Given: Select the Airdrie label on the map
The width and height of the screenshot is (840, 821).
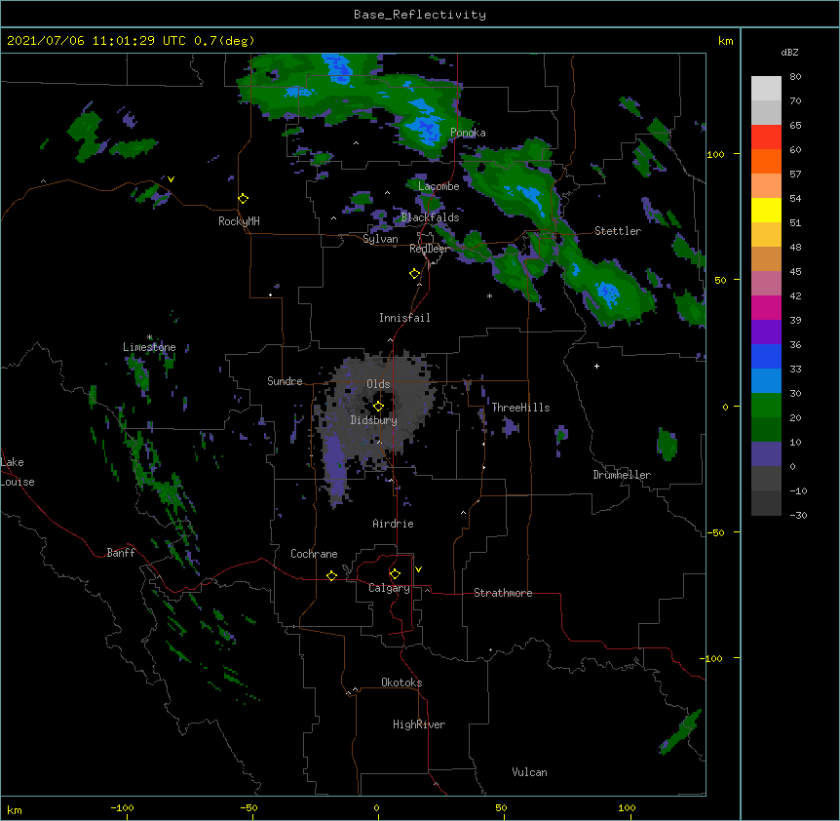Looking at the screenshot, I should coord(393,524).
